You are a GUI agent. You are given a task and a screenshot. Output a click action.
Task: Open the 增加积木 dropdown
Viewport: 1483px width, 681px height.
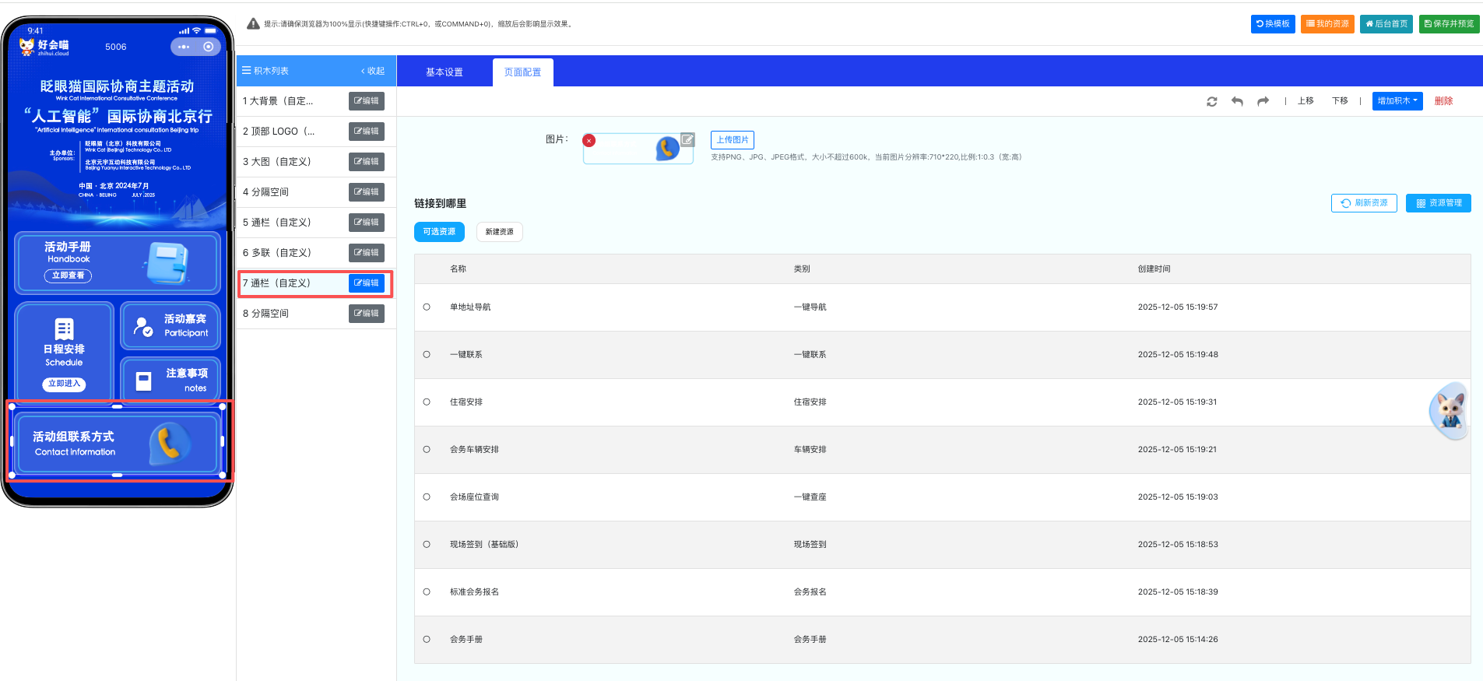[1397, 101]
